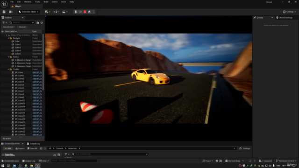Viewport: 299px width, 168px height.
Task: Collapse the Rocks folder
Action: pyautogui.click(x=8, y=57)
